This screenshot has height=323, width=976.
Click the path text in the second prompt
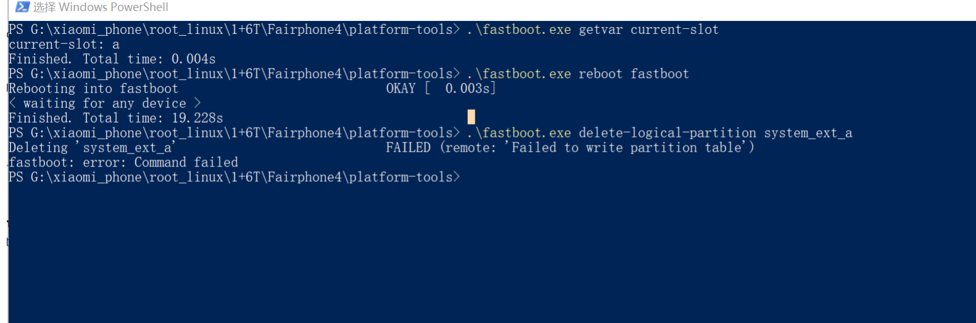point(242,74)
